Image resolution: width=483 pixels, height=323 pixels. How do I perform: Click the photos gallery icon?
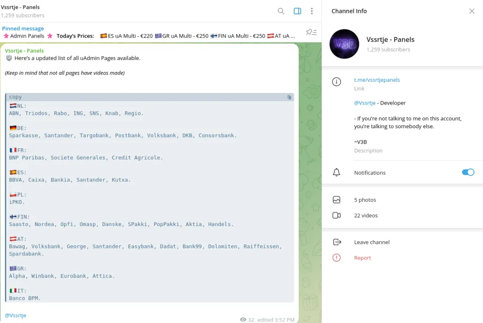coord(337,200)
